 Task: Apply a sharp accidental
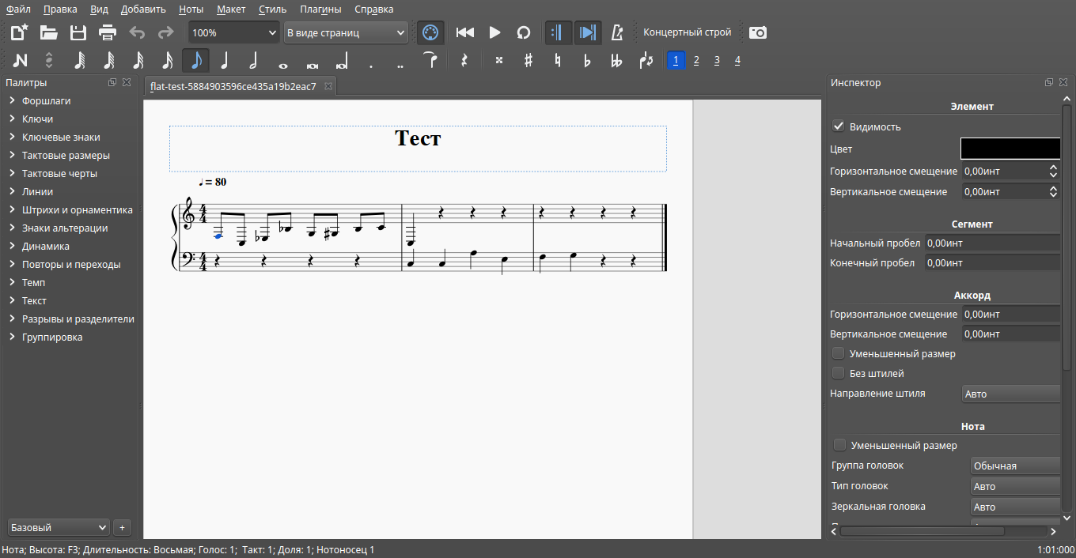pyautogui.click(x=528, y=59)
